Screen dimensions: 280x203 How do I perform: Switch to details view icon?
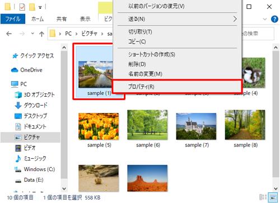[x=263, y=197]
